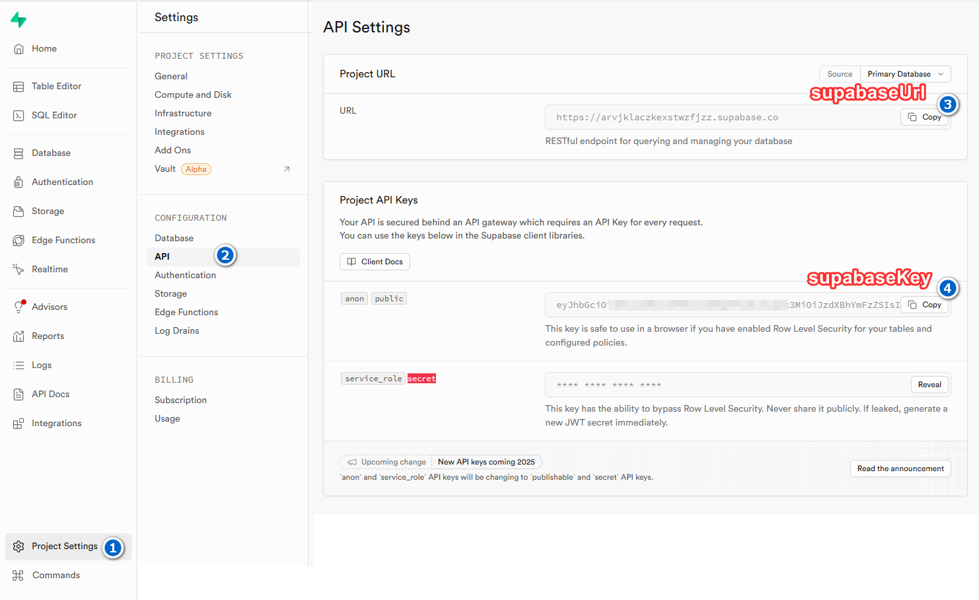The width and height of the screenshot is (979, 600).
Task: Go to Edge Functions in main sidebar
Action: [x=63, y=240]
